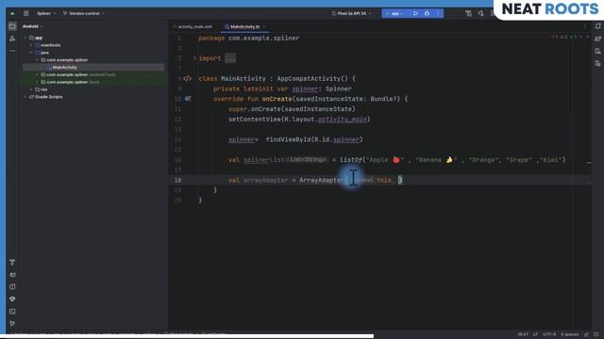The height and width of the screenshot is (339, 604).
Task: Expand the res folder
Action: (31, 89)
